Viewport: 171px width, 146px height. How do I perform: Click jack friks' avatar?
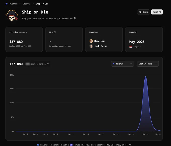click(91, 46)
